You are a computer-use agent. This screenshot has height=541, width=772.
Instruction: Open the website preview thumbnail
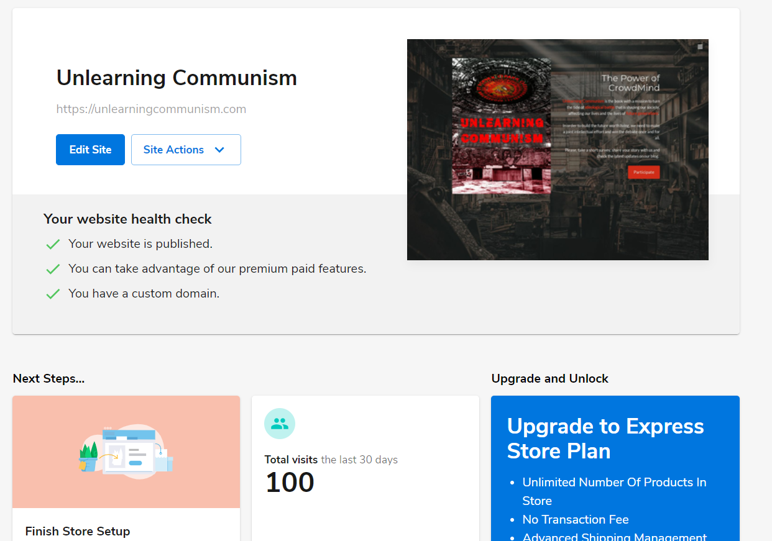558,149
